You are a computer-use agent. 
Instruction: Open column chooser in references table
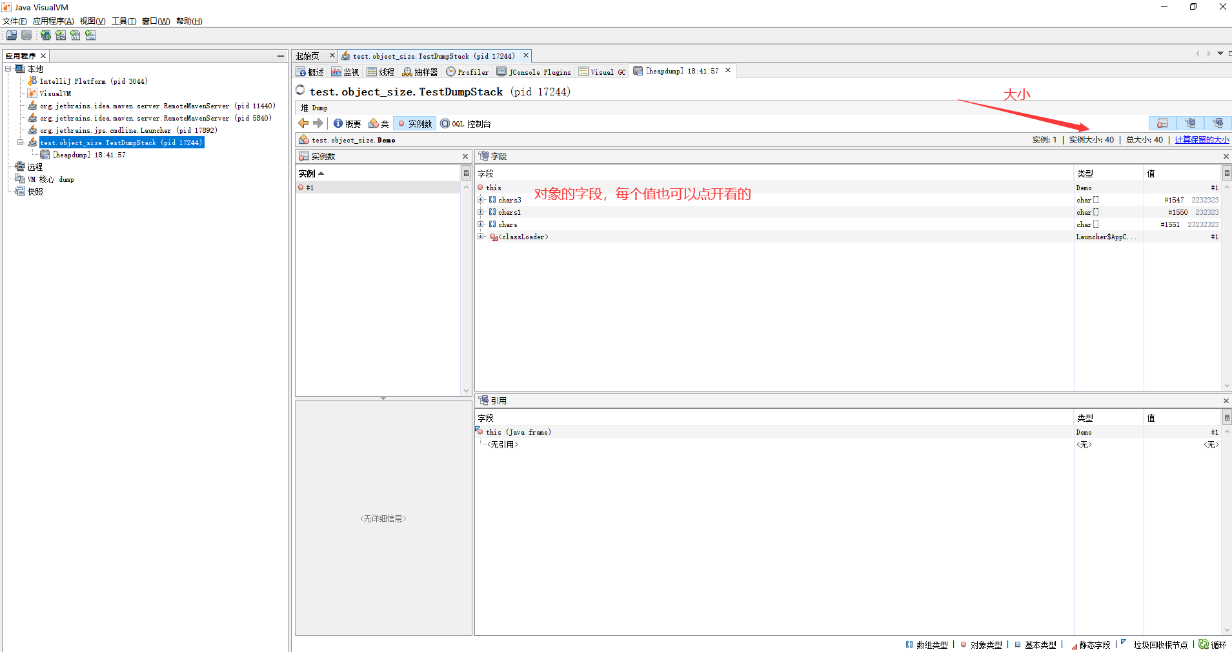1226,418
